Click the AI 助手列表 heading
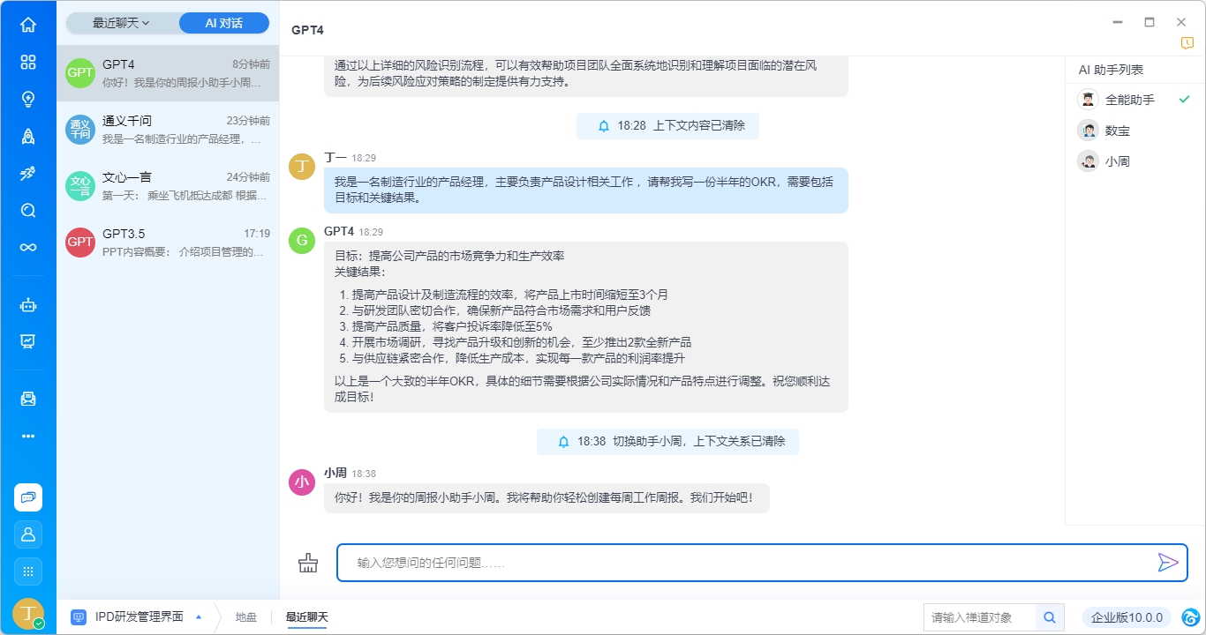The width and height of the screenshot is (1206, 635). point(1111,70)
